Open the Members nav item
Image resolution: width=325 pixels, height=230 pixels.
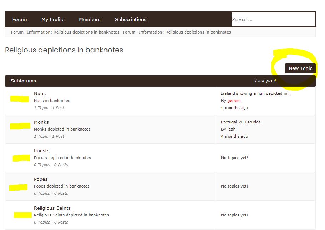click(x=90, y=20)
